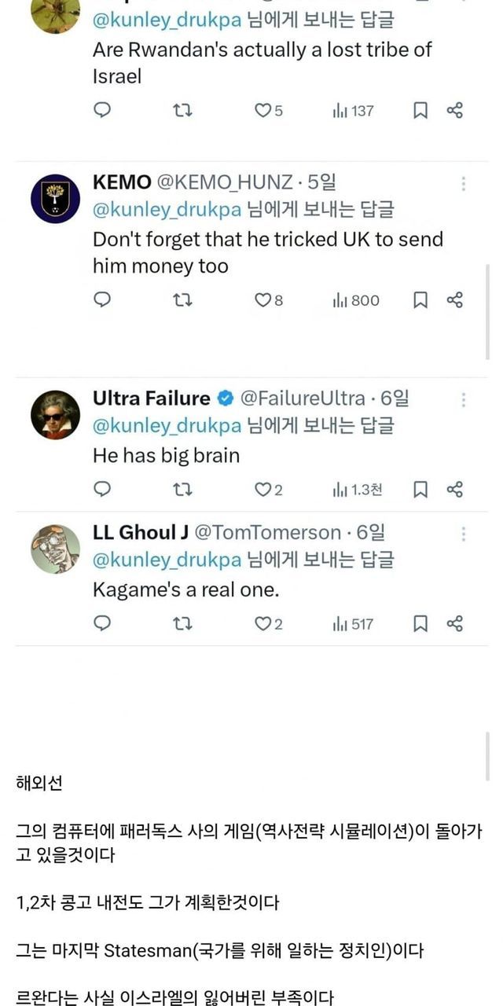Open more options for LL Ghoul J tweet
This screenshot has height=1006, width=503.
(464, 534)
